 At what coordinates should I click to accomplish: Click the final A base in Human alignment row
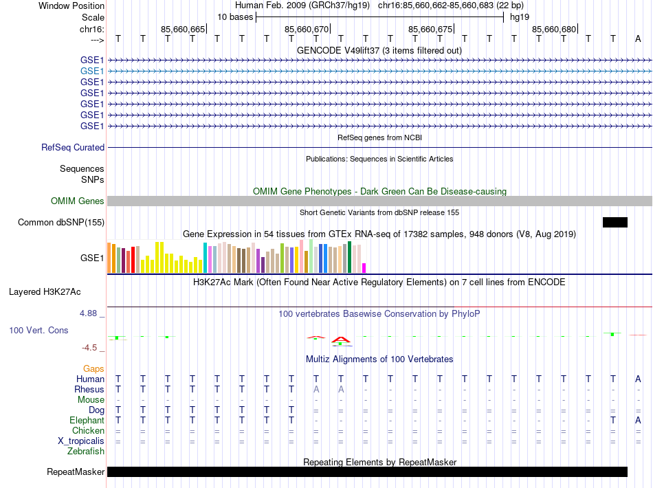638,379
